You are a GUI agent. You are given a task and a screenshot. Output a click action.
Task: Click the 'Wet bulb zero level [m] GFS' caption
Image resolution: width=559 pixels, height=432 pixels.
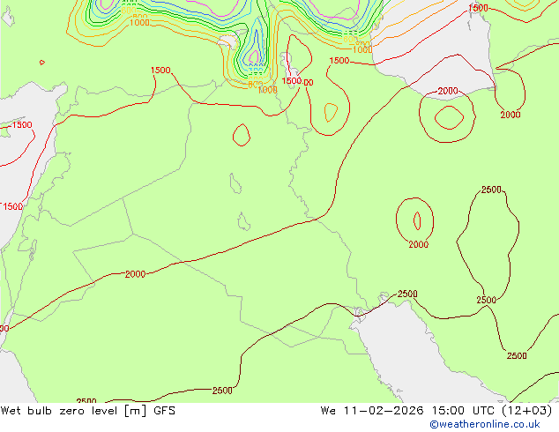[87, 411]
